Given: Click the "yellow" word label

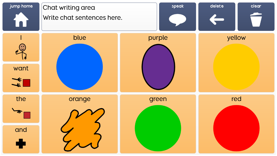Looking at the screenshot, I should coord(236,38).
